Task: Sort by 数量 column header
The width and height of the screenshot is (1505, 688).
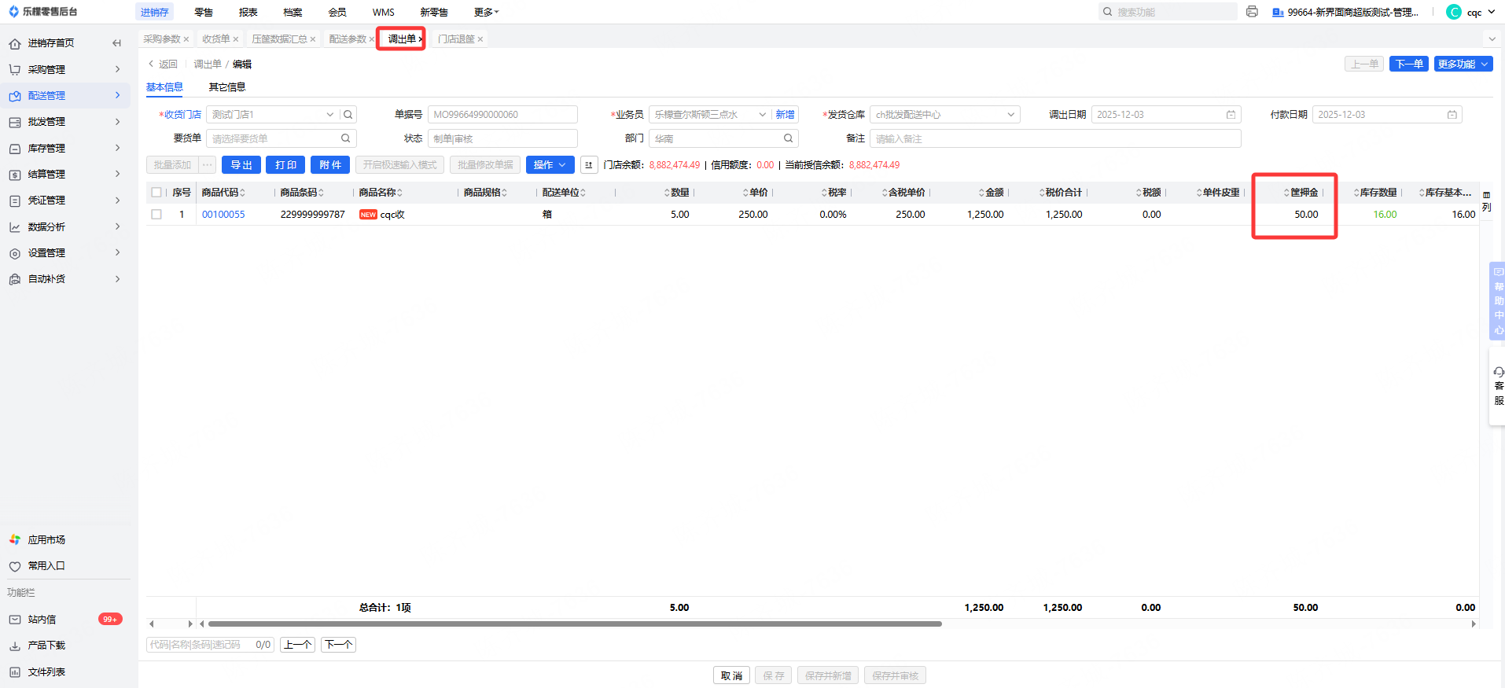Action: [677, 193]
